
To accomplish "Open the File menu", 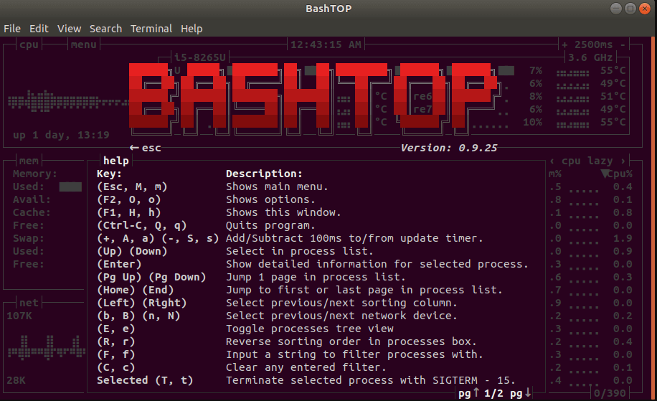I will tap(12, 29).
